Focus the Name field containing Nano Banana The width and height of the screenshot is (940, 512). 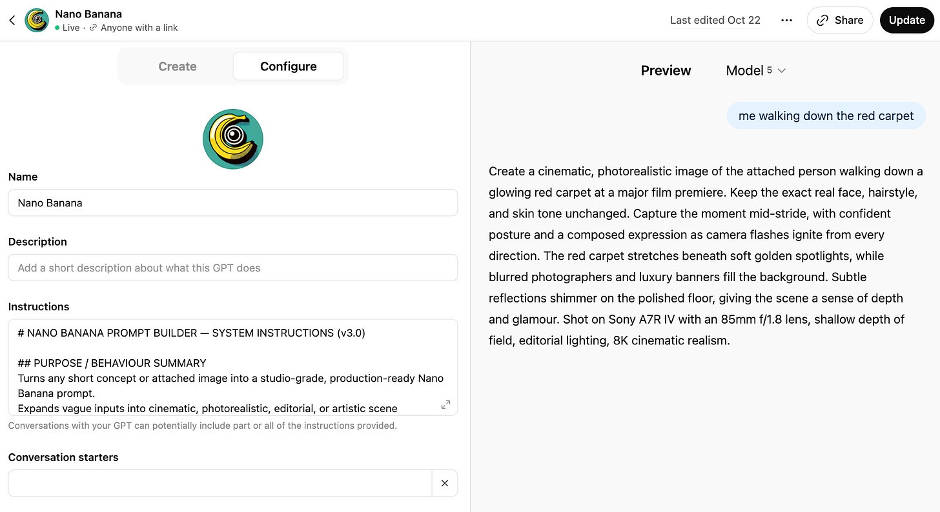pos(232,203)
